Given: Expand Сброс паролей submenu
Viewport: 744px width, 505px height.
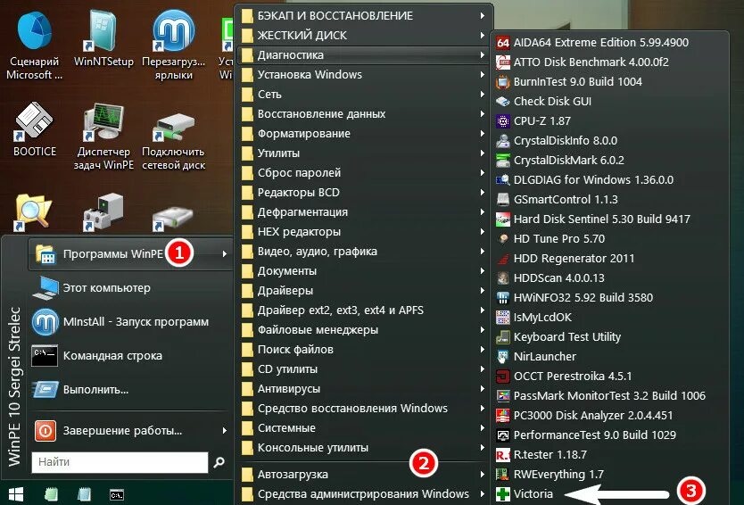Looking at the screenshot, I should coord(364,173).
